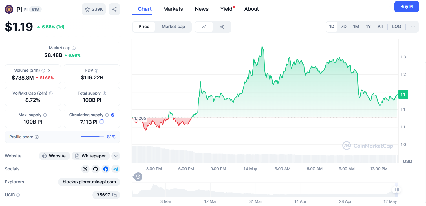Select the 1D time range
The height and width of the screenshot is (206, 426).
(332, 27)
